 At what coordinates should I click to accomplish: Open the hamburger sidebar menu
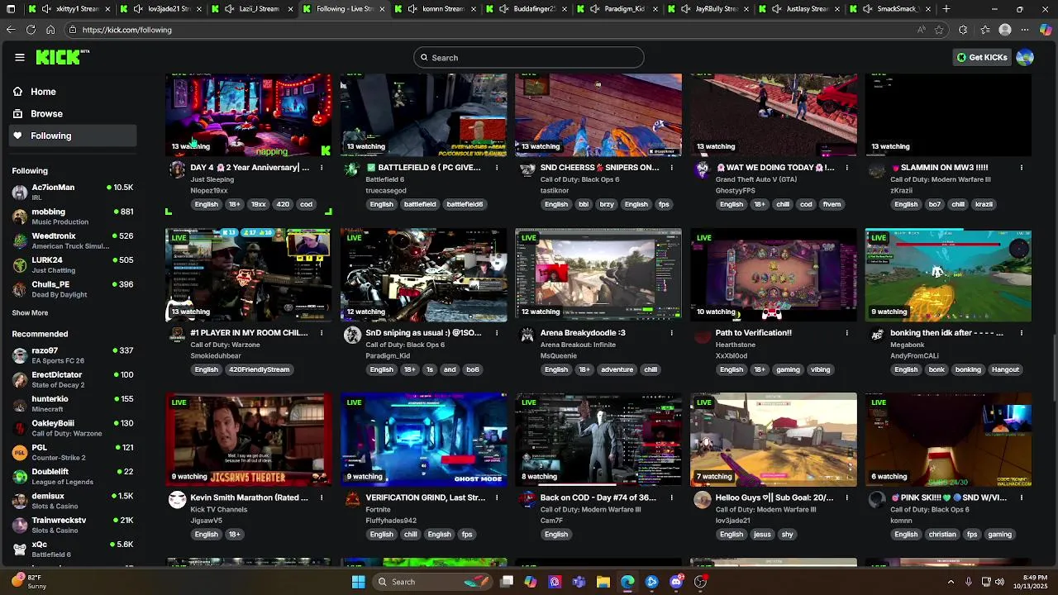point(20,57)
